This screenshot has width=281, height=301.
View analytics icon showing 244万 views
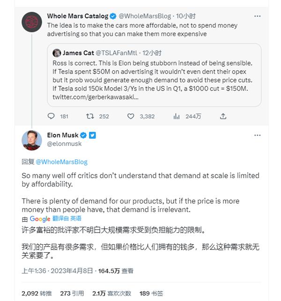click(x=177, y=116)
